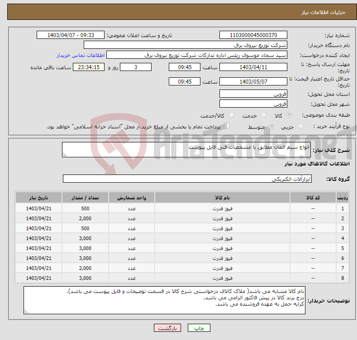Click the شهر محل تحویل field

pyautogui.click(x=253, y=104)
